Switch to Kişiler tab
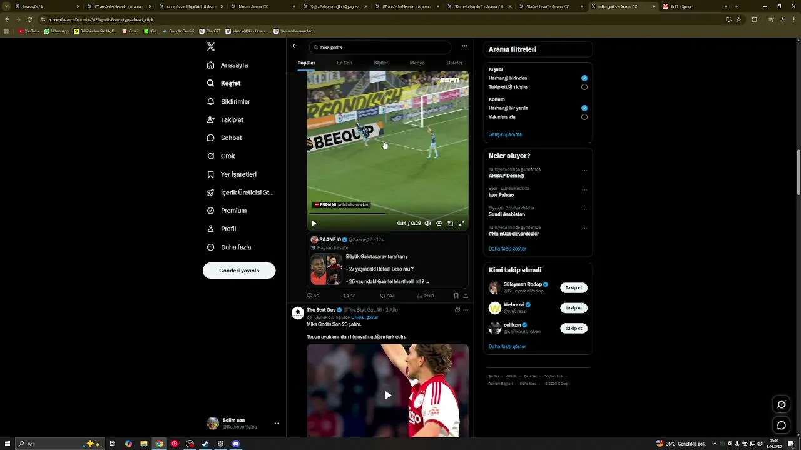The width and height of the screenshot is (801, 450). click(x=381, y=62)
